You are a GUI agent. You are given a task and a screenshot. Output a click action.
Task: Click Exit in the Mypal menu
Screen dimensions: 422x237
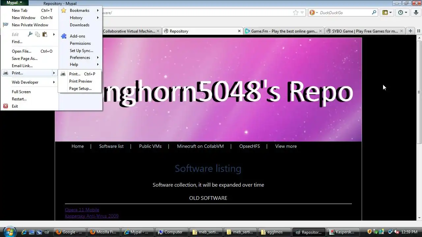pyautogui.click(x=30, y=106)
